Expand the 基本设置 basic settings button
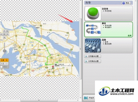138x102 pixels. point(92,56)
